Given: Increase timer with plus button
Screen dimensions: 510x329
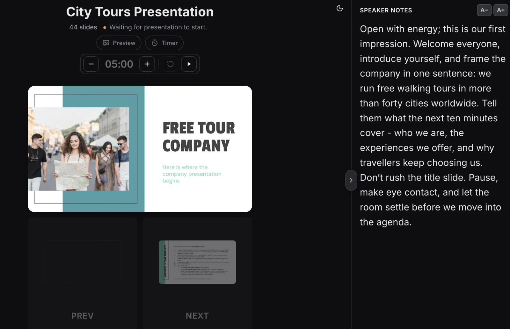Looking at the screenshot, I should pos(147,64).
